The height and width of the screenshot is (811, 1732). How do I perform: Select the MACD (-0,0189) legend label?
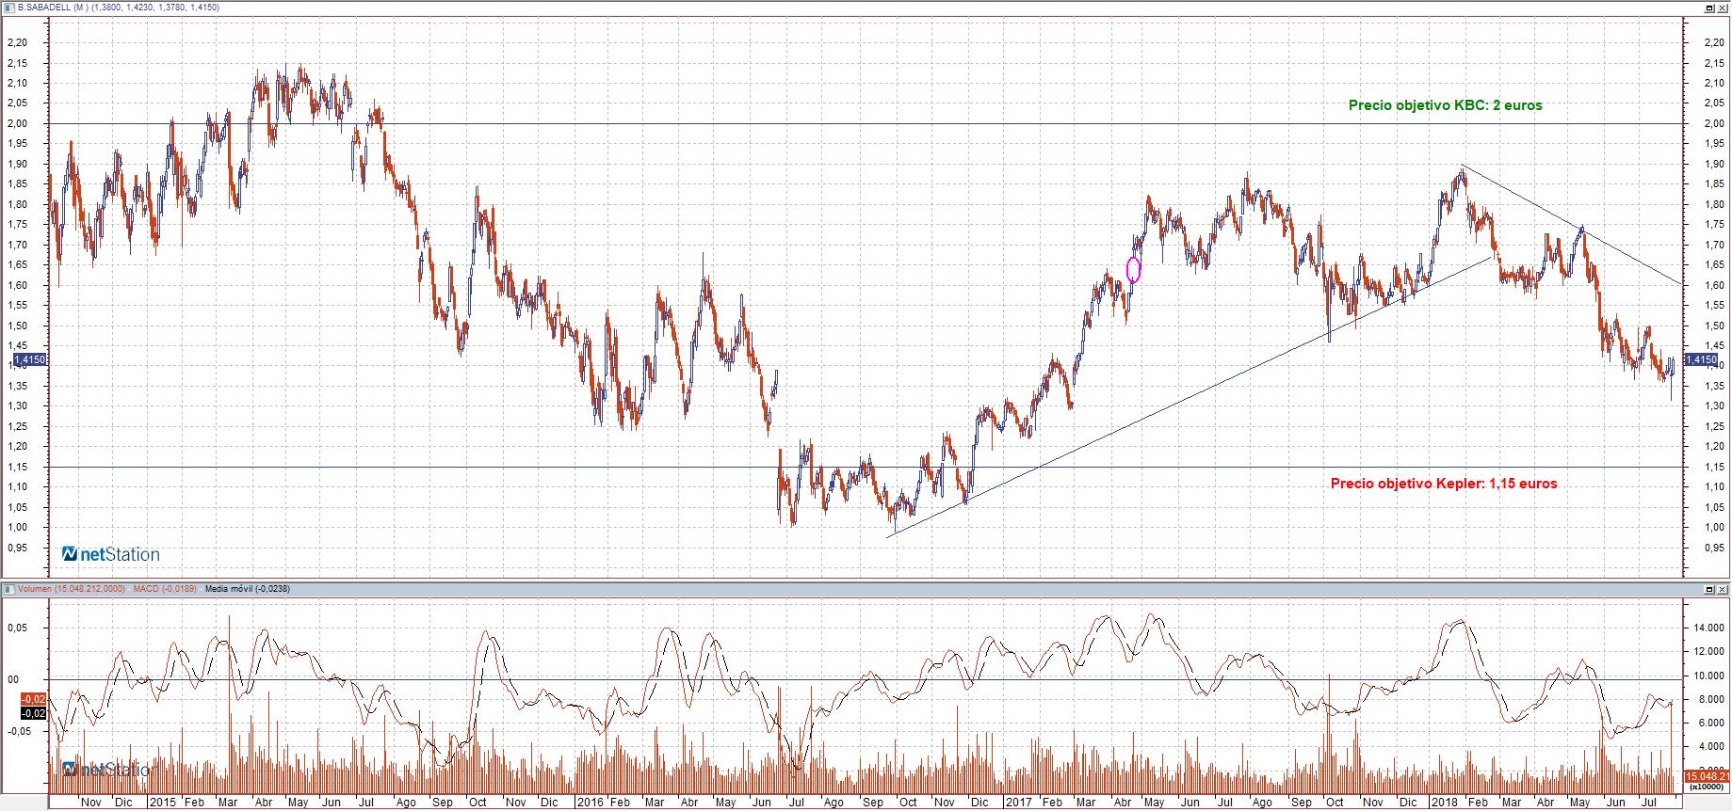coord(165,589)
